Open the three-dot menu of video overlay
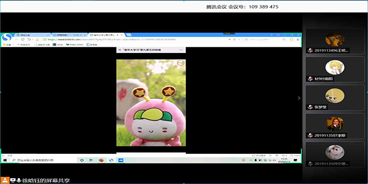Viewport: 368px width, 184px height. pos(181,50)
